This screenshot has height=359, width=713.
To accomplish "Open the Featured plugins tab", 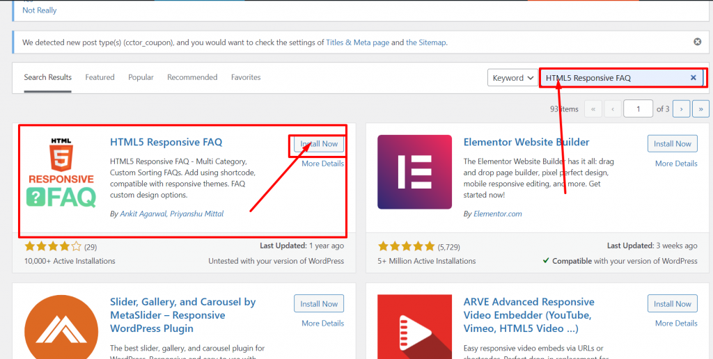I will tap(100, 77).
